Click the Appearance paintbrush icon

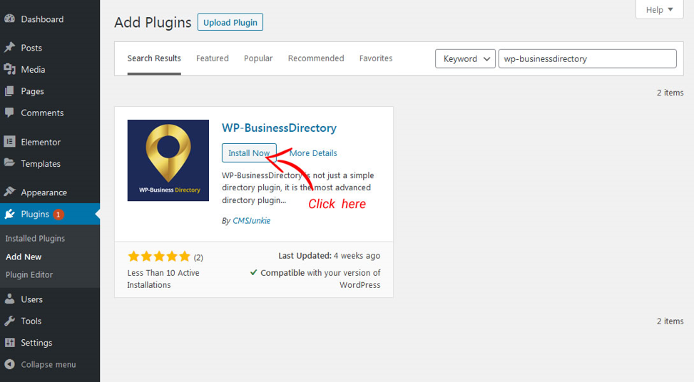pyautogui.click(x=9, y=192)
